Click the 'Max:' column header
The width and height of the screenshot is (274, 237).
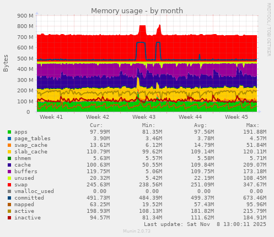(x=252, y=125)
